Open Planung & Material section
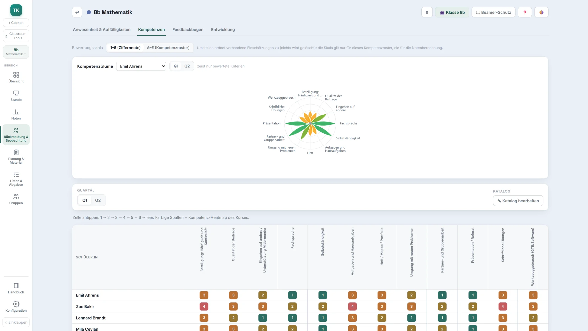The width and height of the screenshot is (588, 331). click(16, 157)
